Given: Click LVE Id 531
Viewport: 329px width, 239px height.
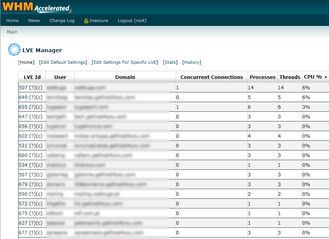Looking at the screenshot, I should [x=23, y=146].
